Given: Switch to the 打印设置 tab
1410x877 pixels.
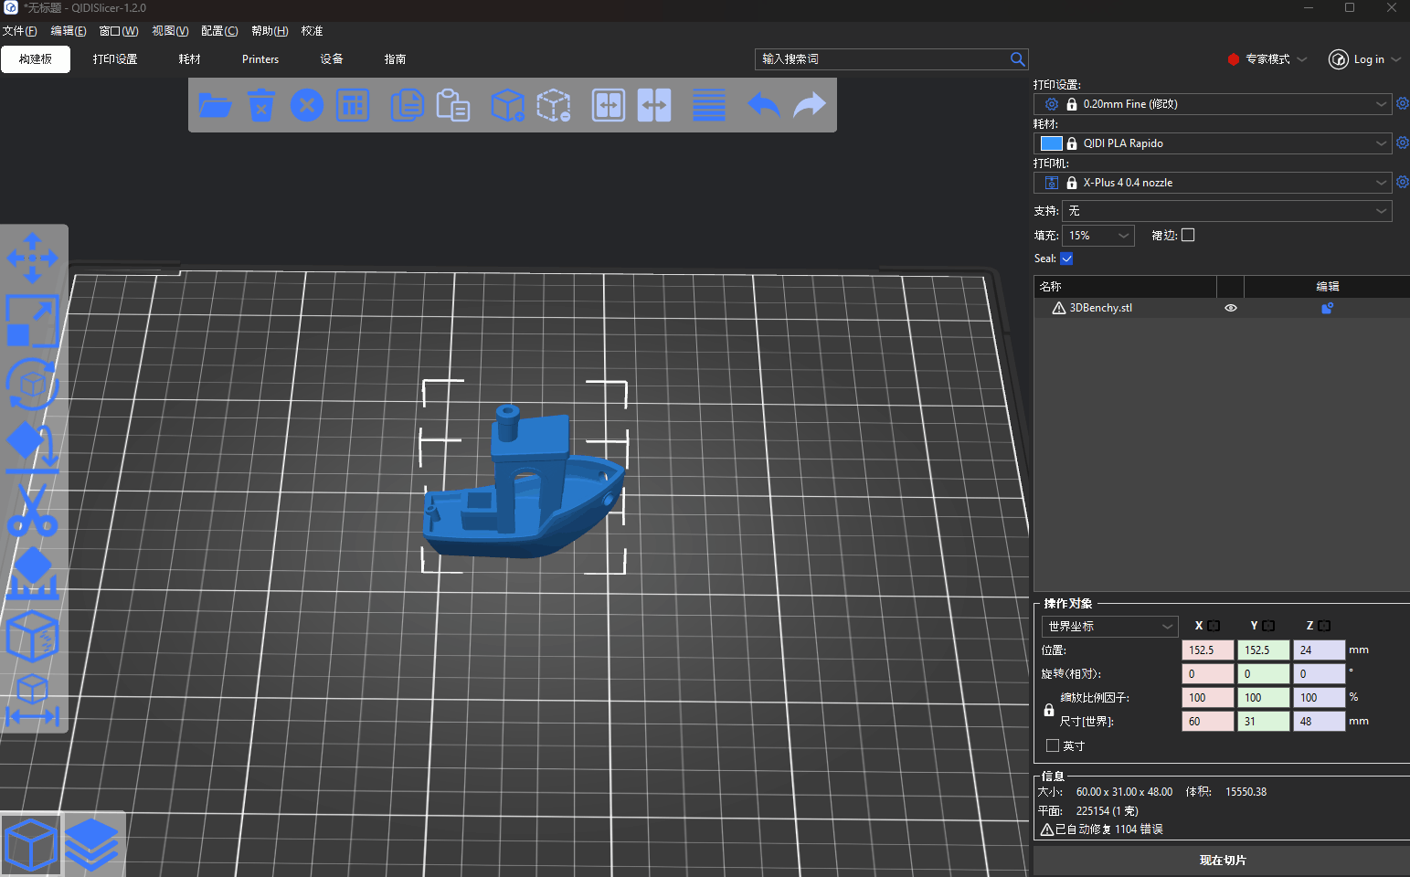Looking at the screenshot, I should (115, 59).
